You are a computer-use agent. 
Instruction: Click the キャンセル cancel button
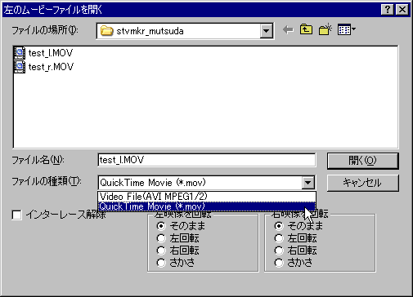point(363,183)
